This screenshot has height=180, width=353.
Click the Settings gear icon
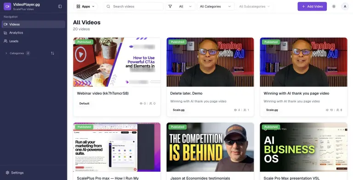[x=7, y=173]
